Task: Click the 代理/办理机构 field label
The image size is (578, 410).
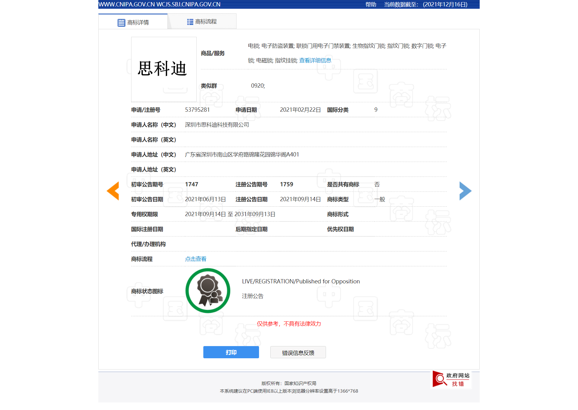Action: tap(148, 244)
